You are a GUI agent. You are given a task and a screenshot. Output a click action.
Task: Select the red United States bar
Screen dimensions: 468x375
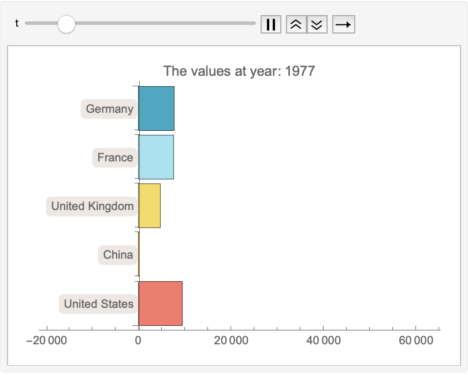point(160,303)
